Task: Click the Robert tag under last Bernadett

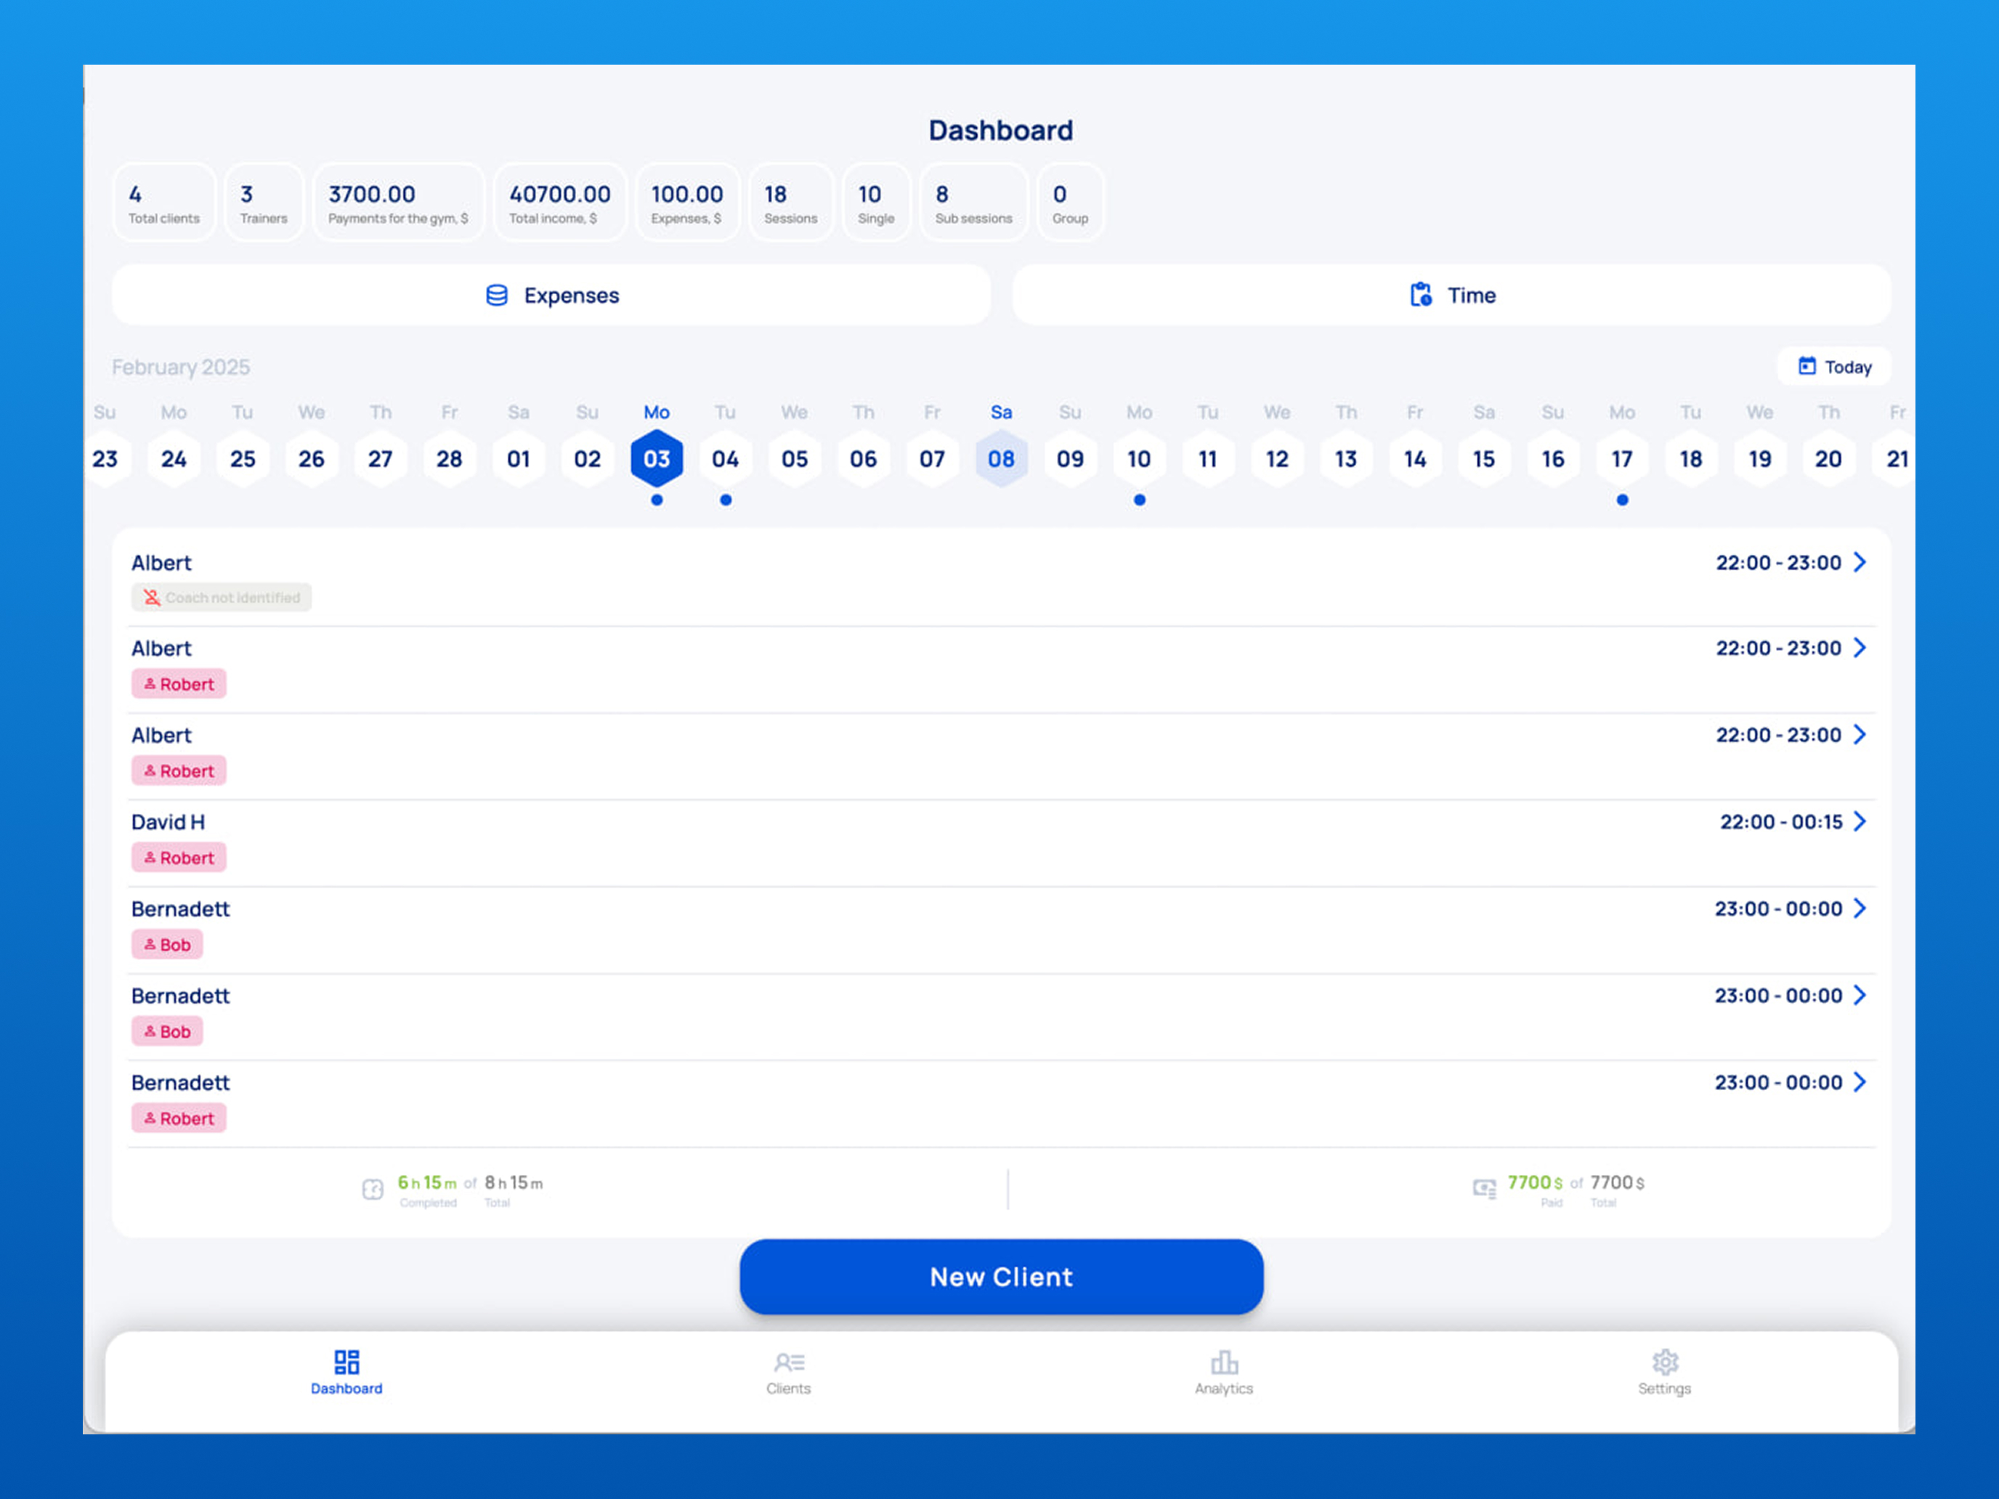Action: point(179,1118)
